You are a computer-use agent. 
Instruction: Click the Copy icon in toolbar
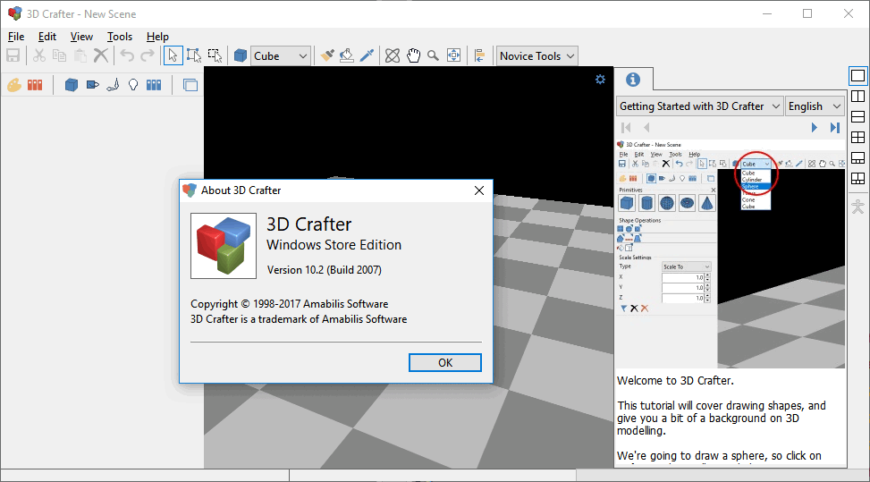(59, 55)
